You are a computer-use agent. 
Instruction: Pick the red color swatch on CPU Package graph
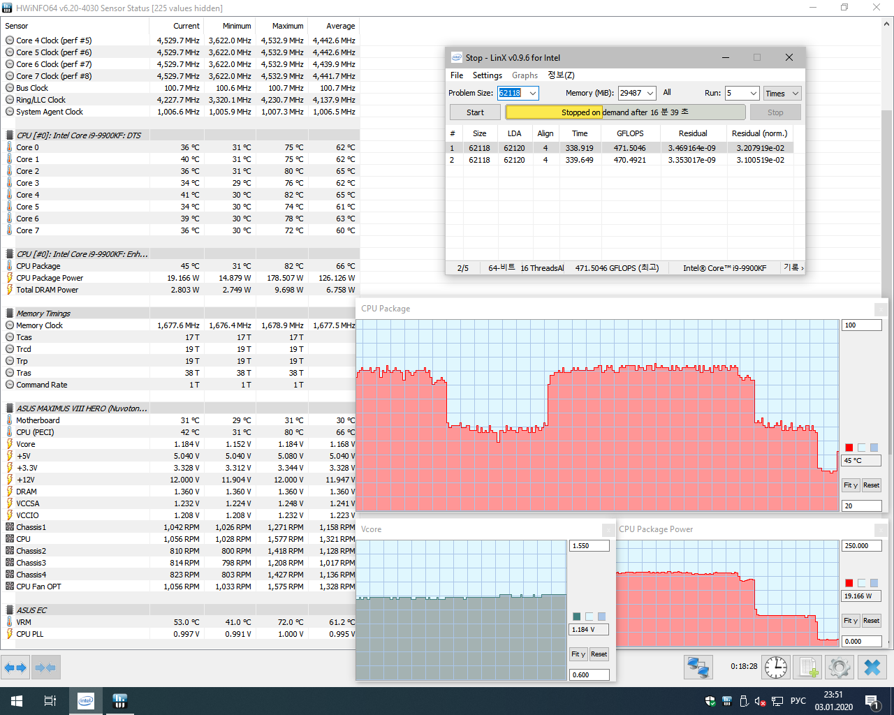849,448
